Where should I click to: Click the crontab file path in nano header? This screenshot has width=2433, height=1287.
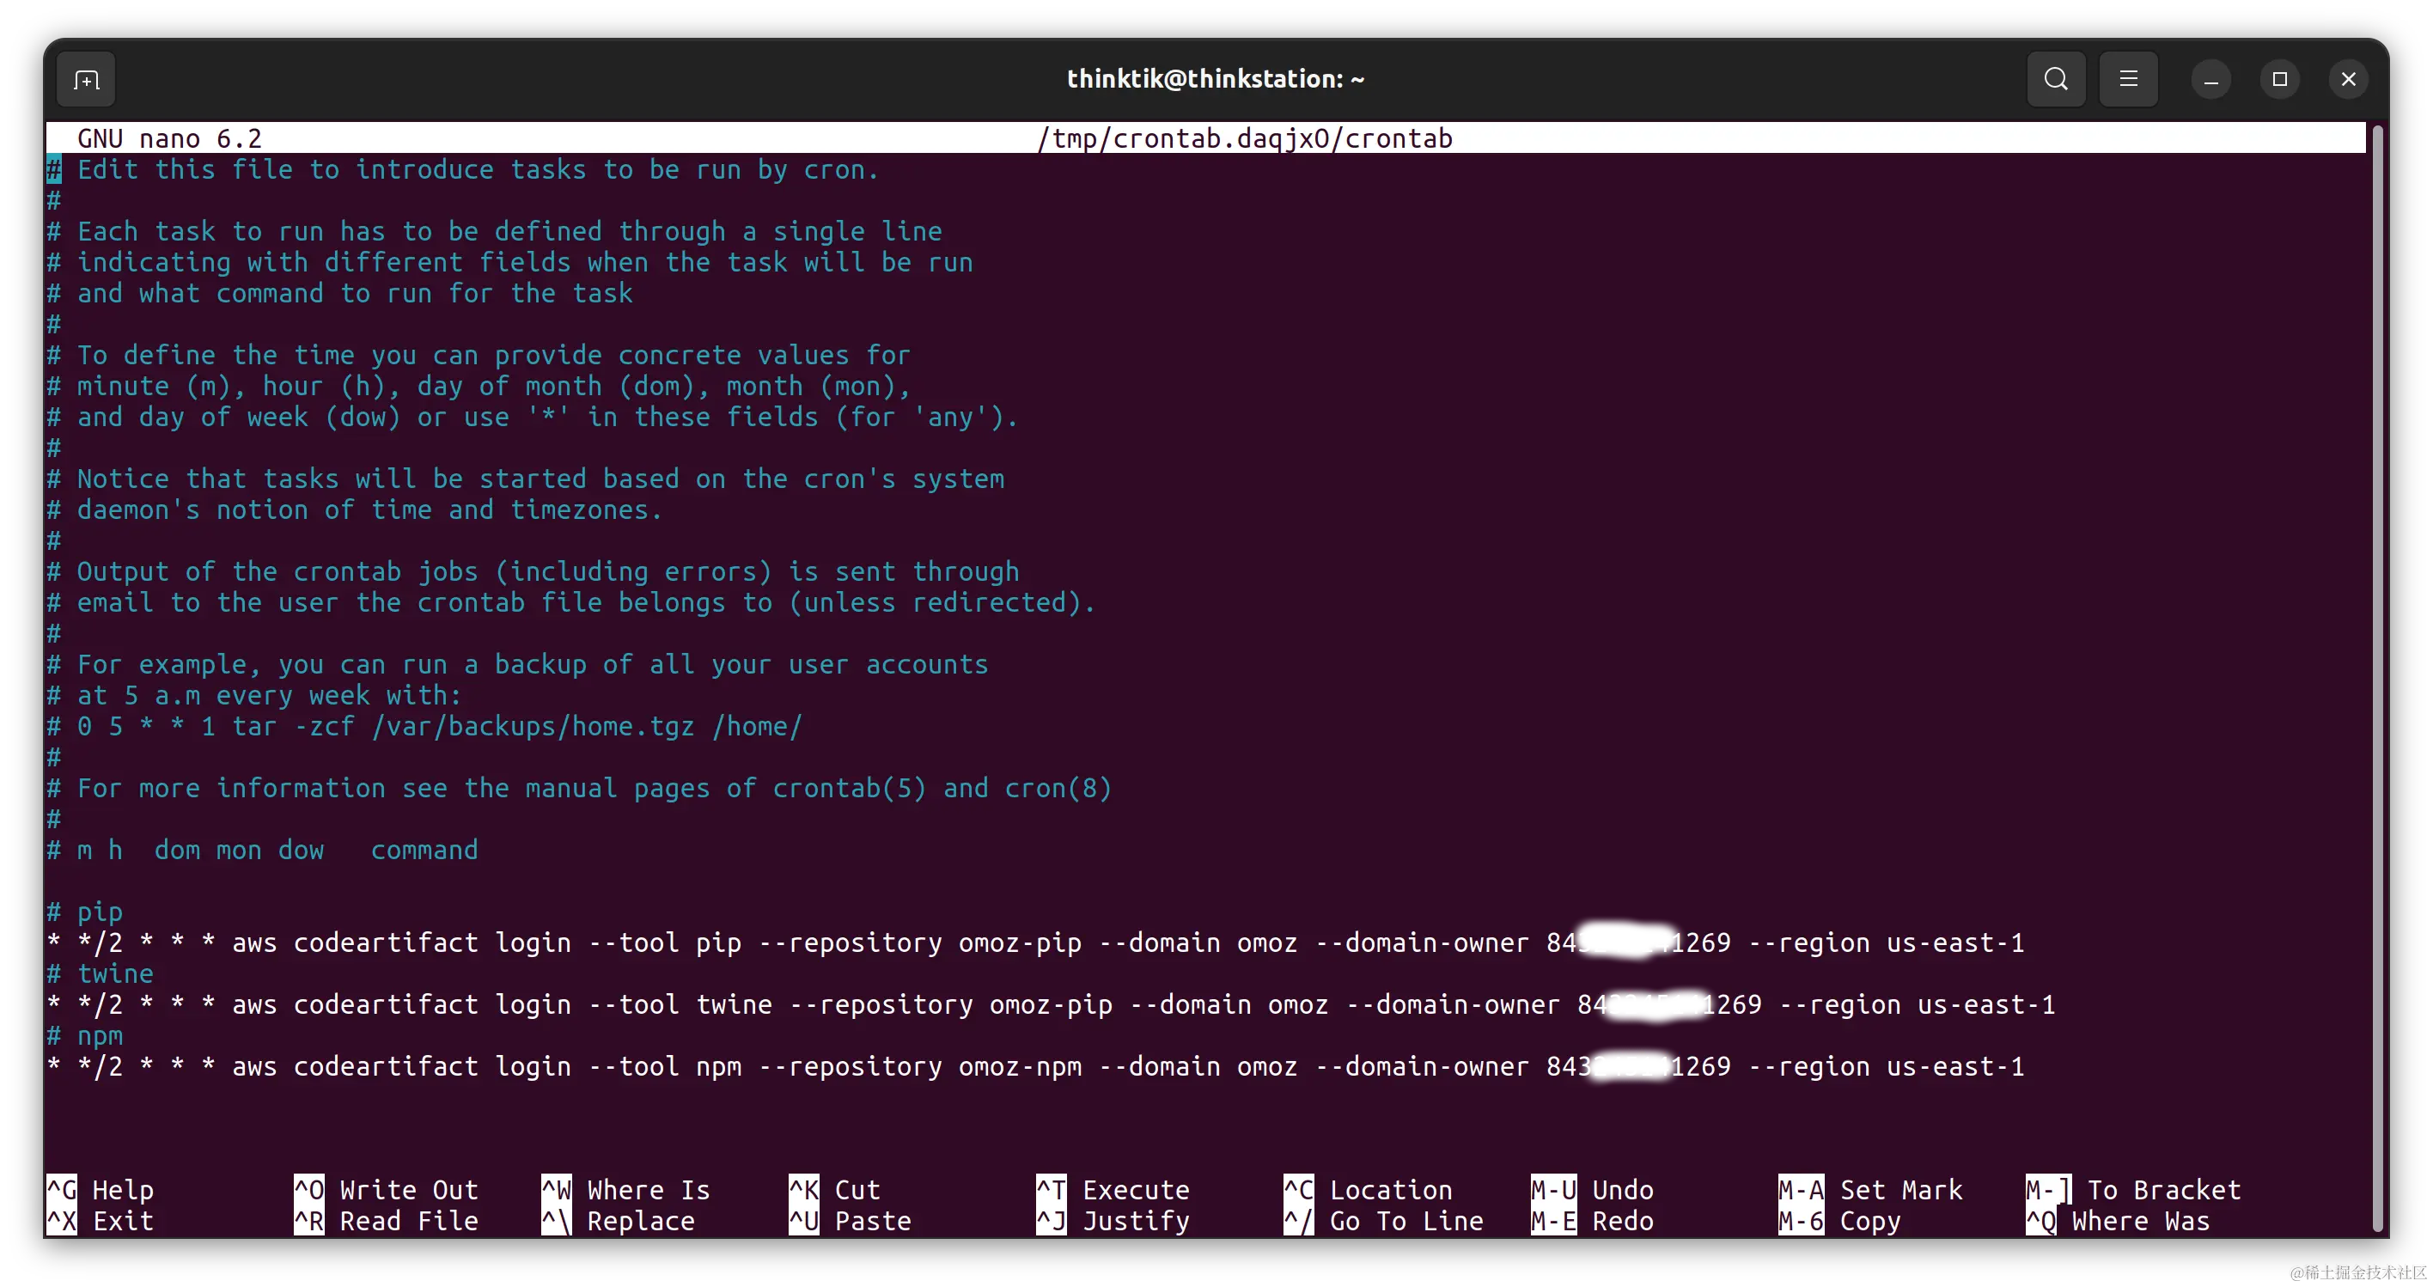(x=1244, y=139)
